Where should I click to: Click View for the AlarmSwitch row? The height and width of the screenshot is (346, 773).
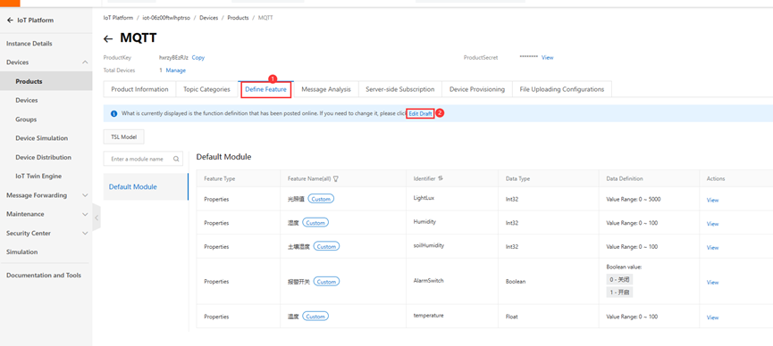(712, 283)
